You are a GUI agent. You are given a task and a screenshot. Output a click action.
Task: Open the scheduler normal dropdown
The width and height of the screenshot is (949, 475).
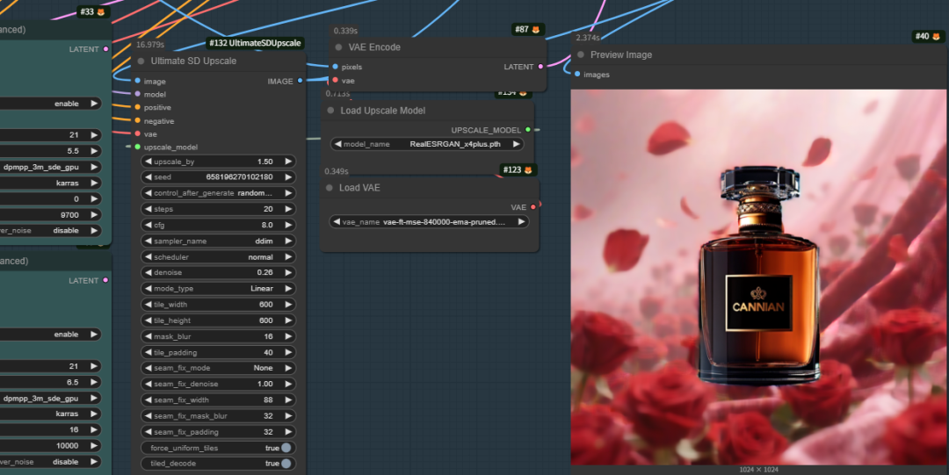click(218, 257)
